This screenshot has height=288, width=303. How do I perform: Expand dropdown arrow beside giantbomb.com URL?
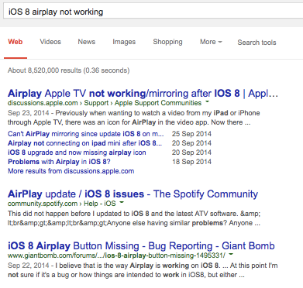tap(231, 255)
